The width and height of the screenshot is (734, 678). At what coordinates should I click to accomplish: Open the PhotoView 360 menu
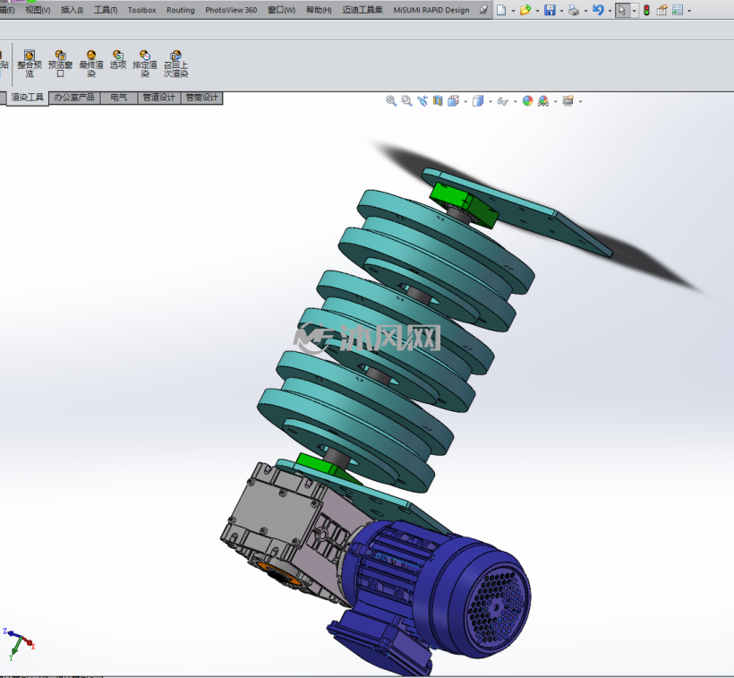click(x=231, y=10)
